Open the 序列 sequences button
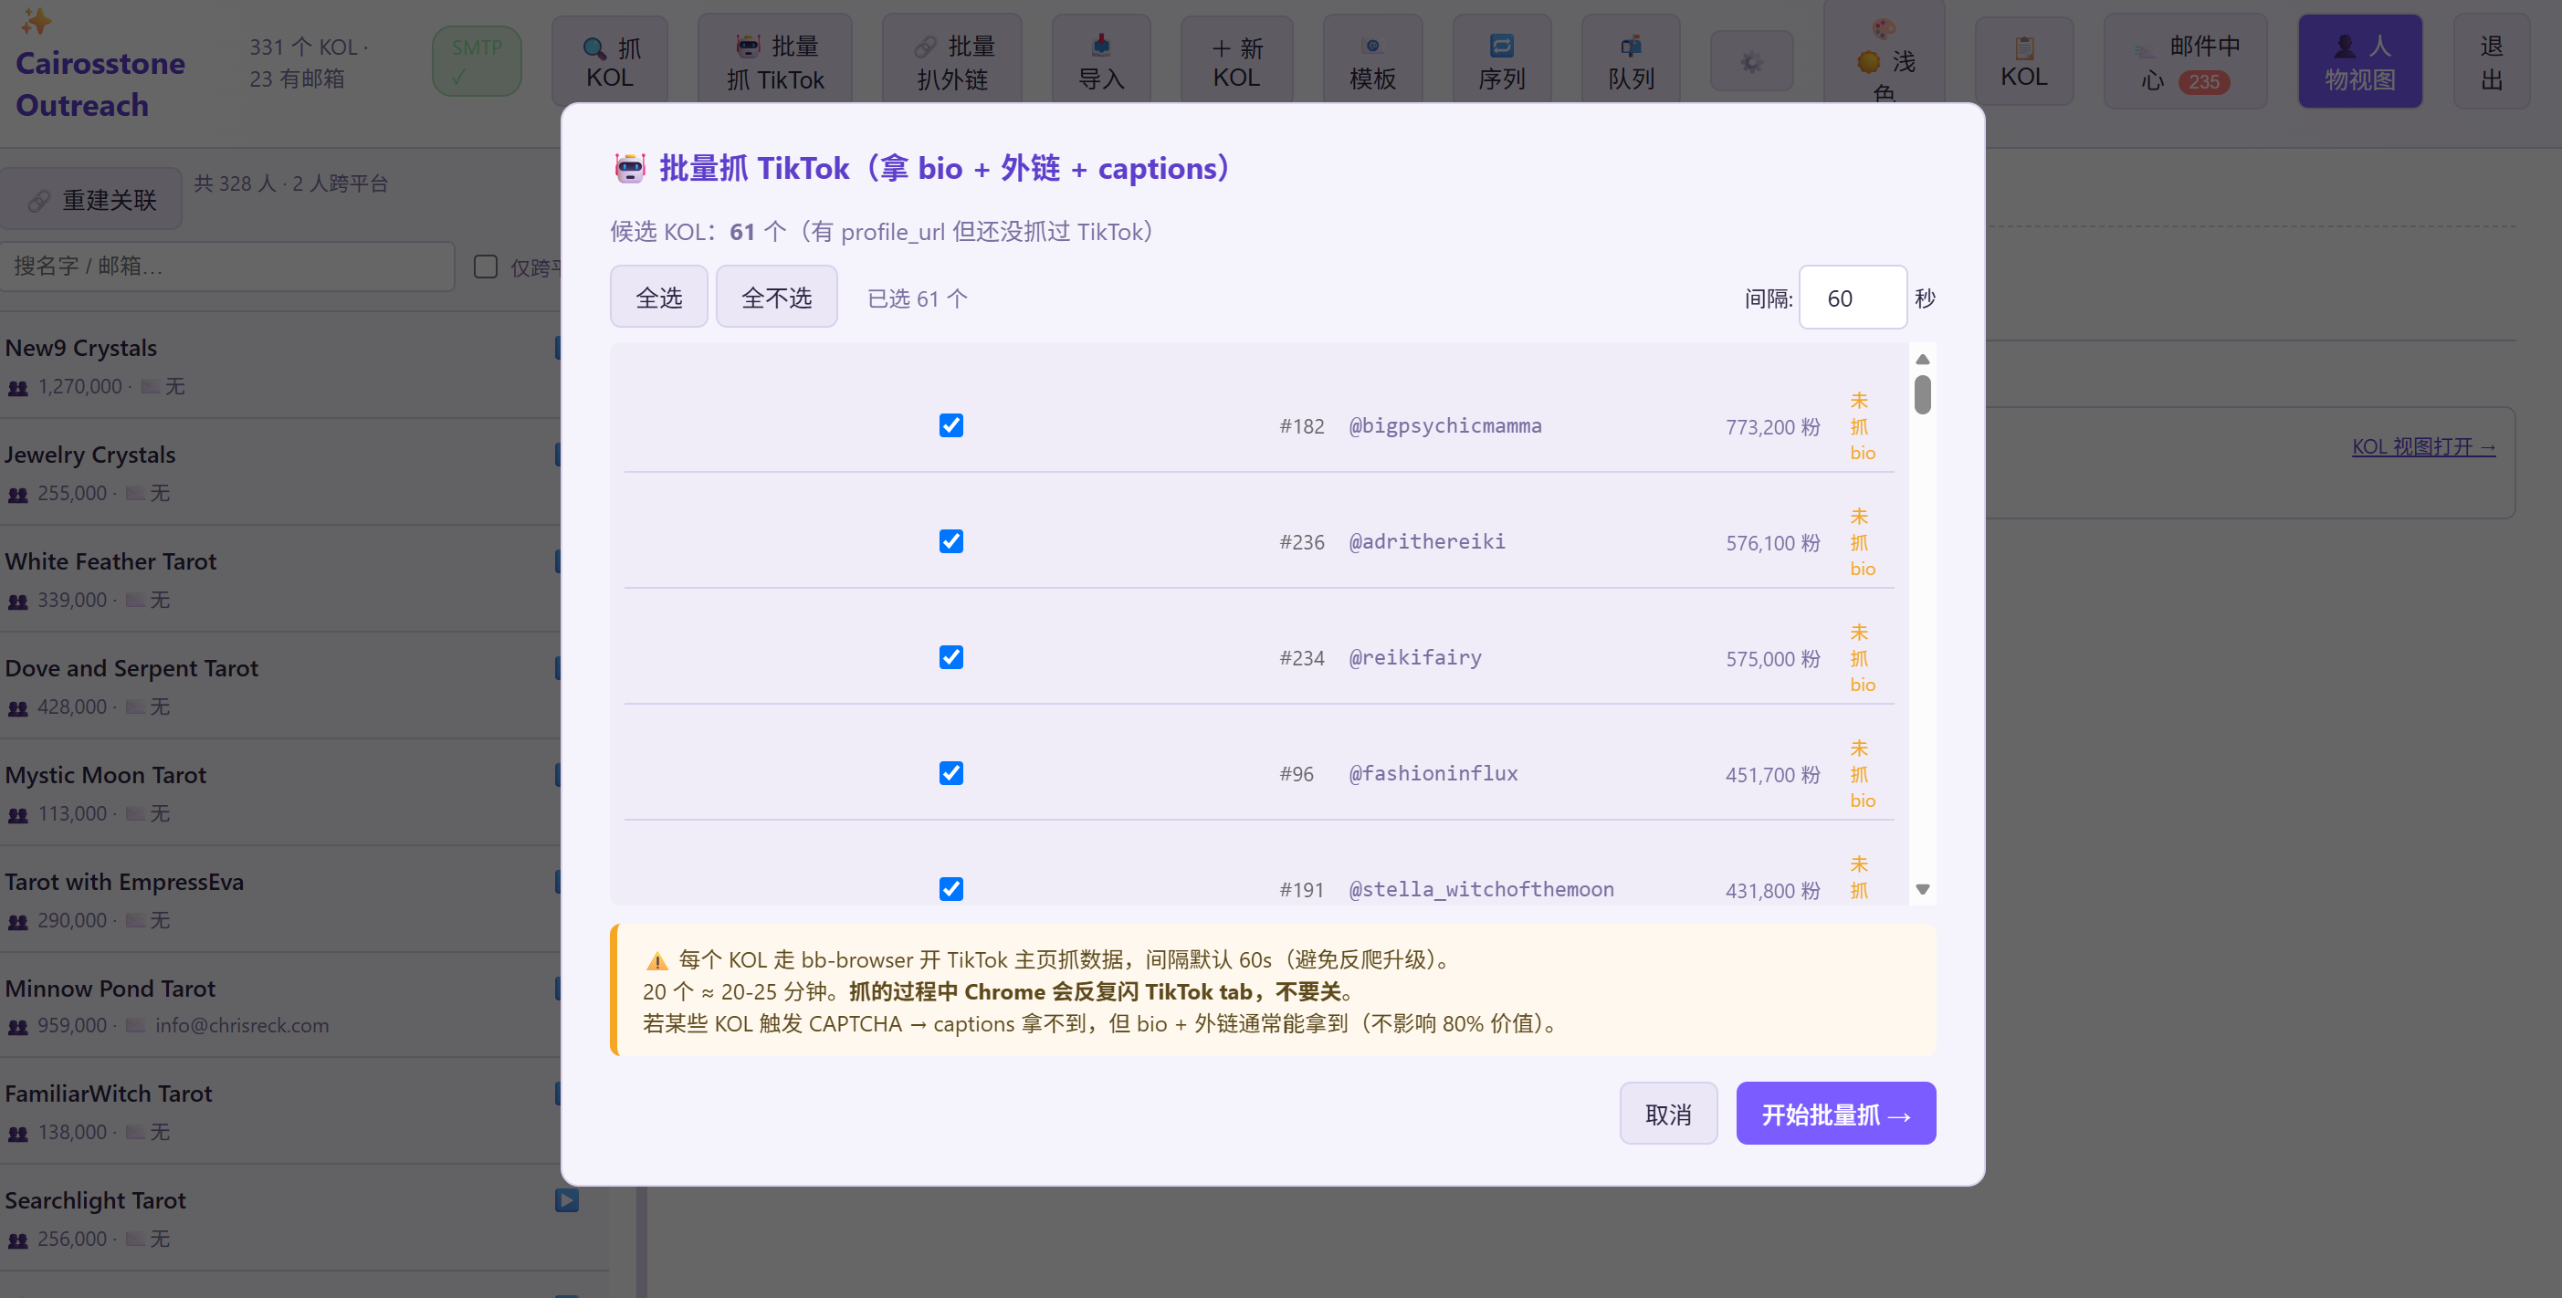 tap(1502, 62)
